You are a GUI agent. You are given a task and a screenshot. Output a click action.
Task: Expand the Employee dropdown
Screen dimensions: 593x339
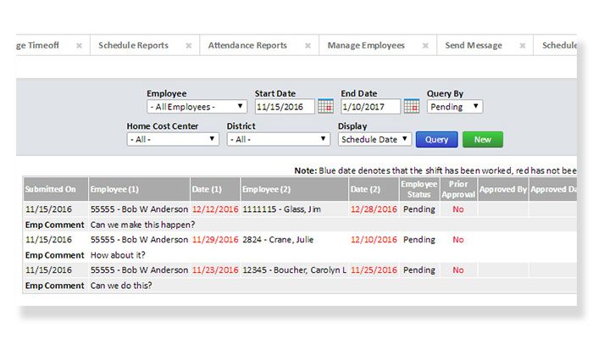197,107
